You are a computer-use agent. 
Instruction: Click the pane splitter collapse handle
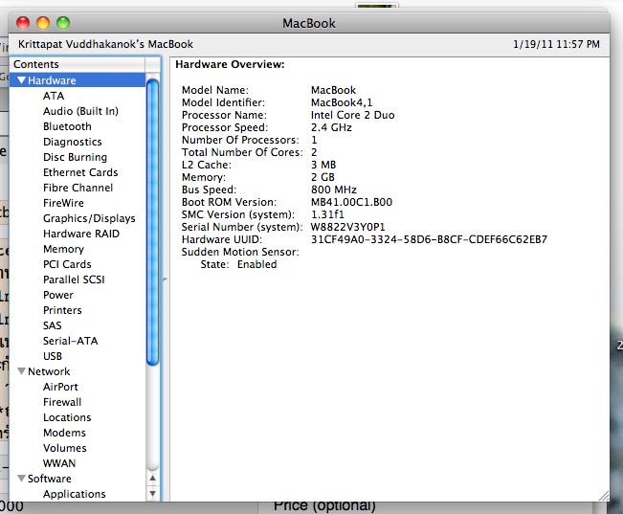click(165, 279)
